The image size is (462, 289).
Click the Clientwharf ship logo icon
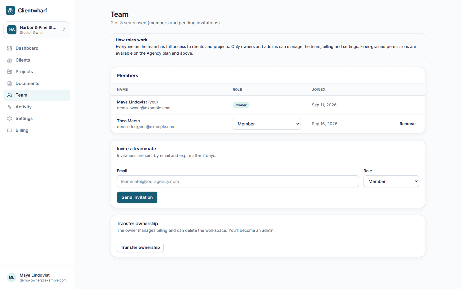[10, 10]
